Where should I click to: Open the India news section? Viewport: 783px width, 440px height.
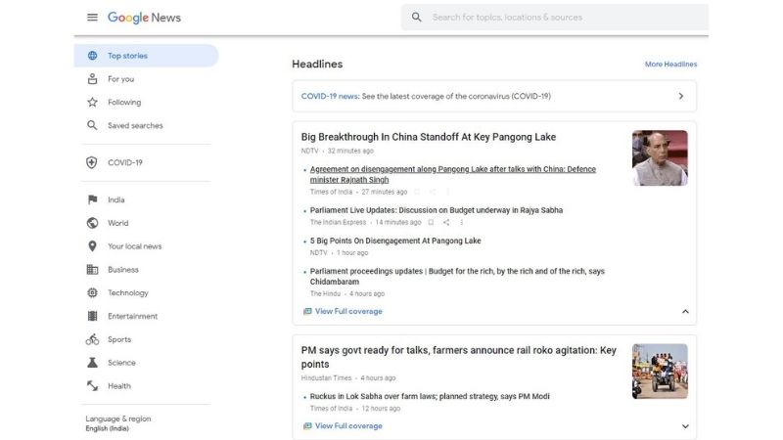[116, 200]
